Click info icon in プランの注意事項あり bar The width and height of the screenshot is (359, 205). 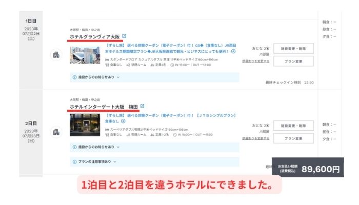coord(74,162)
